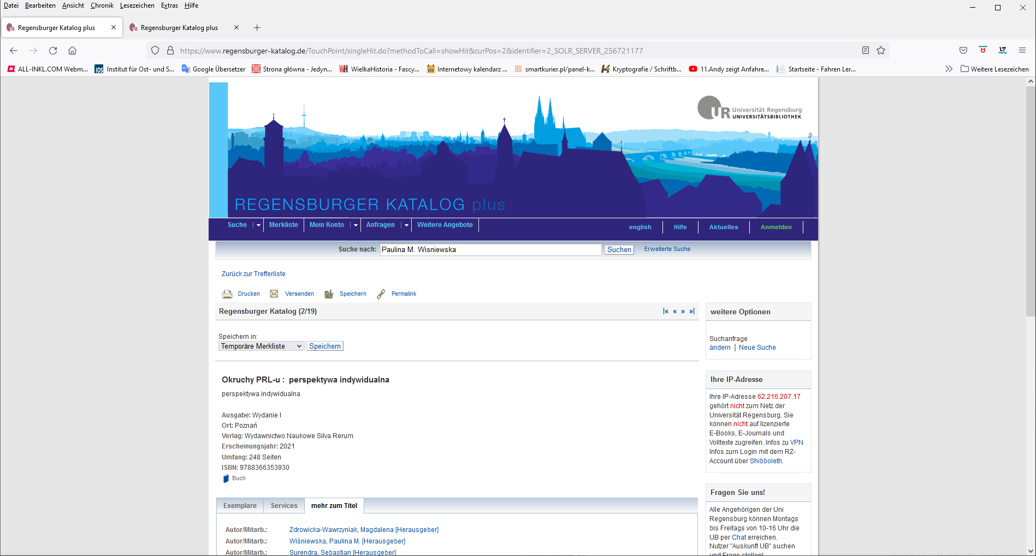Switch to the Exemplare tab
The width and height of the screenshot is (1036, 556).
point(240,506)
